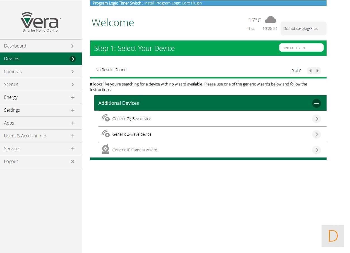This screenshot has height=253, width=350.
Task: Click the Generic Z-wave device icon
Action: click(106, 134)
